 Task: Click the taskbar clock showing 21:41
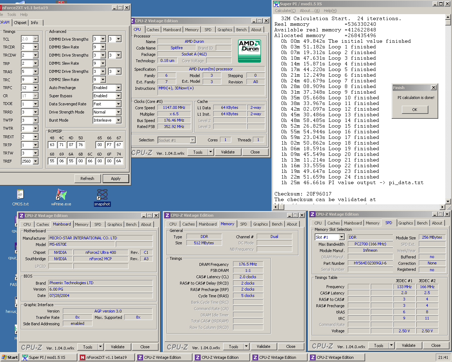[443, 357]
